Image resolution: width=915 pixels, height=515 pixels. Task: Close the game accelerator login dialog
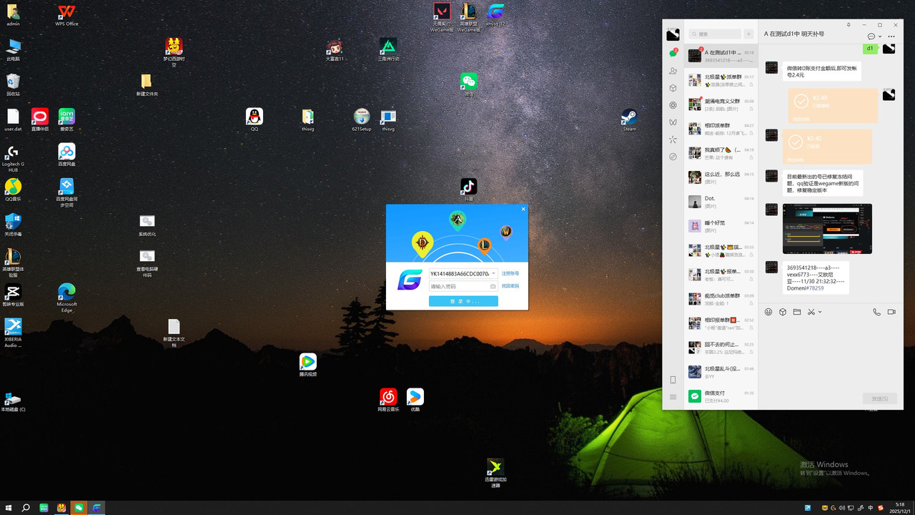[x=523, y=209]
